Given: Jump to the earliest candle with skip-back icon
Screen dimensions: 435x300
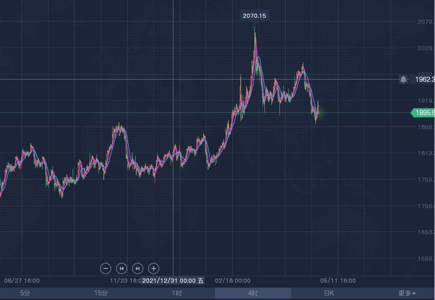Looking at the screenshot, I should point(122,268).
